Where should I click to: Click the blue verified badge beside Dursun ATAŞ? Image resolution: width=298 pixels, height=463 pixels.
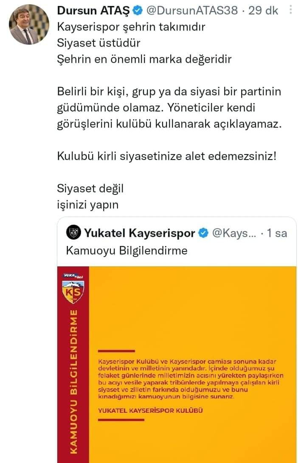click(138, 11)
